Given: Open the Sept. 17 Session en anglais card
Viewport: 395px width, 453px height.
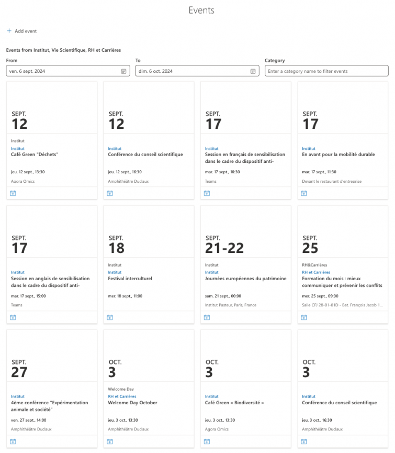Looking at the screenshot, I should 50,282.
